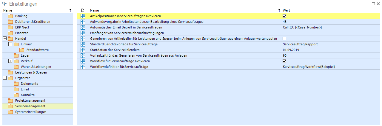Collapse the Organizer tree node

coord(5,78)
